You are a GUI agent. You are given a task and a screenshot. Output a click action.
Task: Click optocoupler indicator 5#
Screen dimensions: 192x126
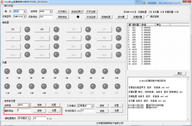[x=56, y=71]
